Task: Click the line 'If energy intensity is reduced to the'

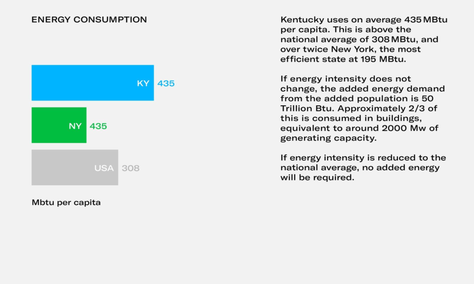Action: point(363,158)
